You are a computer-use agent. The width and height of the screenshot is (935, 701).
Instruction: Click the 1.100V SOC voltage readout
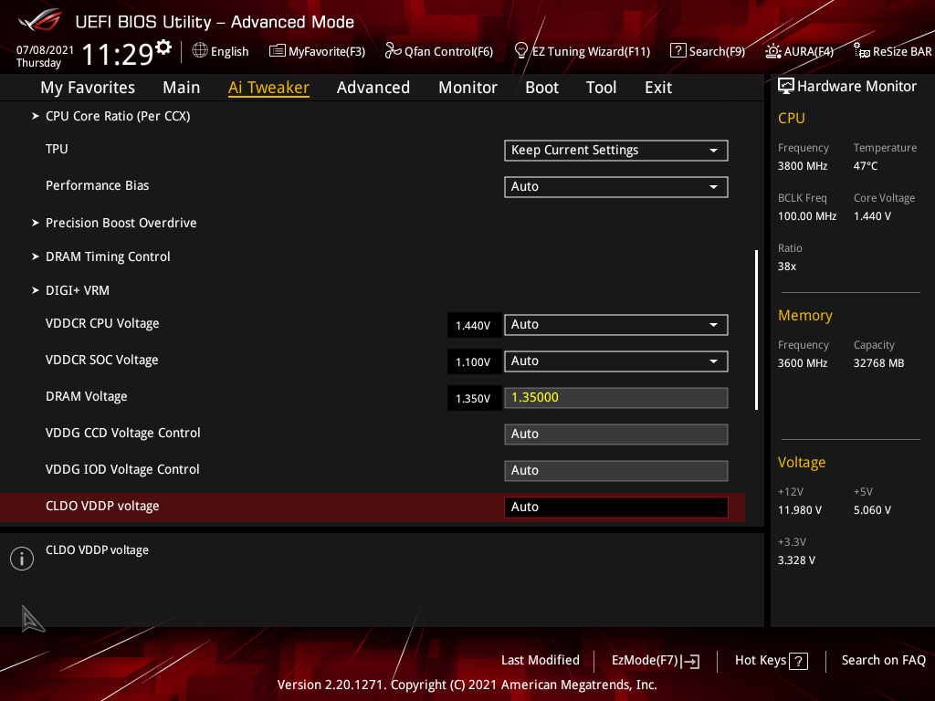point(474,361)
